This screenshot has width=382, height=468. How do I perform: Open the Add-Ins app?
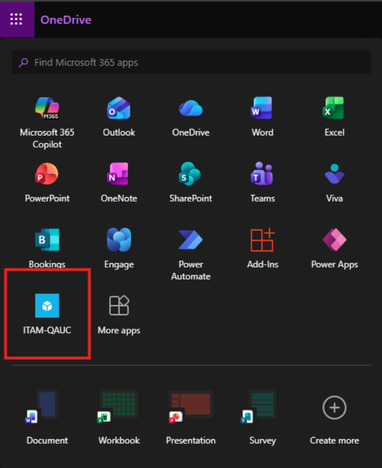click(262, 241)
